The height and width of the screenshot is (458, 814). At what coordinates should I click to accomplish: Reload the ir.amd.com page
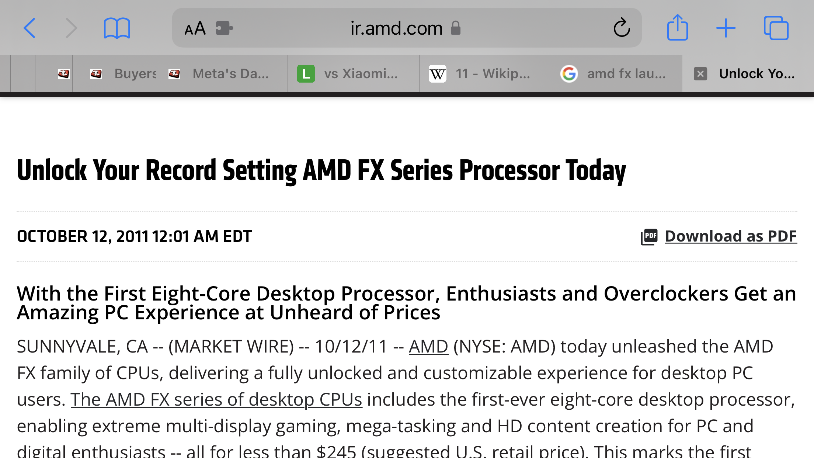622,28
